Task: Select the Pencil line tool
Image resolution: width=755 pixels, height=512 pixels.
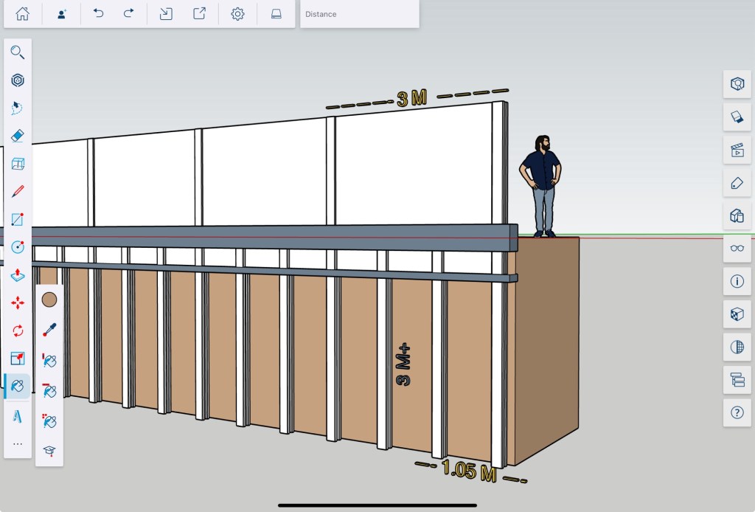Action: 18,192
